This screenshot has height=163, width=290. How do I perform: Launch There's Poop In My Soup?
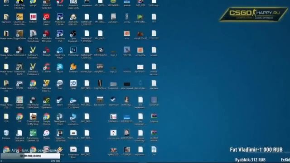[33, 119]
